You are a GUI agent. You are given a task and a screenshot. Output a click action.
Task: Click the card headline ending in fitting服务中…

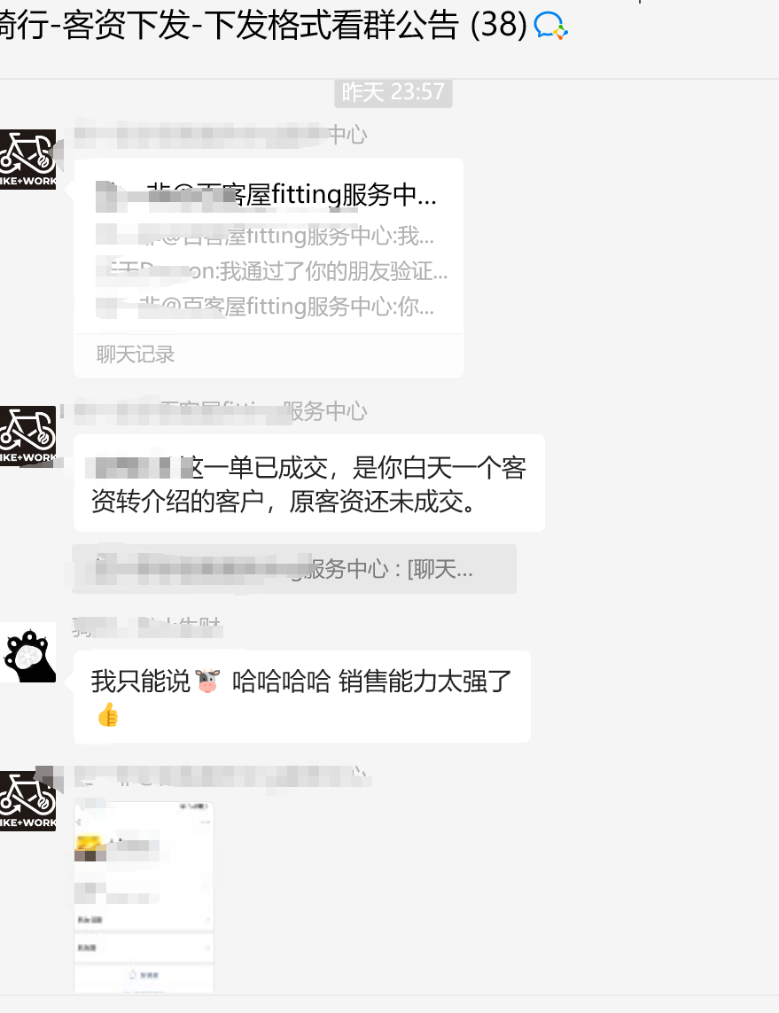(266, 194)
